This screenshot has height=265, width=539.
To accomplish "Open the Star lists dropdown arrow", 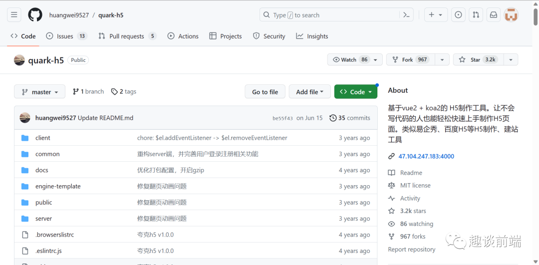I will click(510, 60).
